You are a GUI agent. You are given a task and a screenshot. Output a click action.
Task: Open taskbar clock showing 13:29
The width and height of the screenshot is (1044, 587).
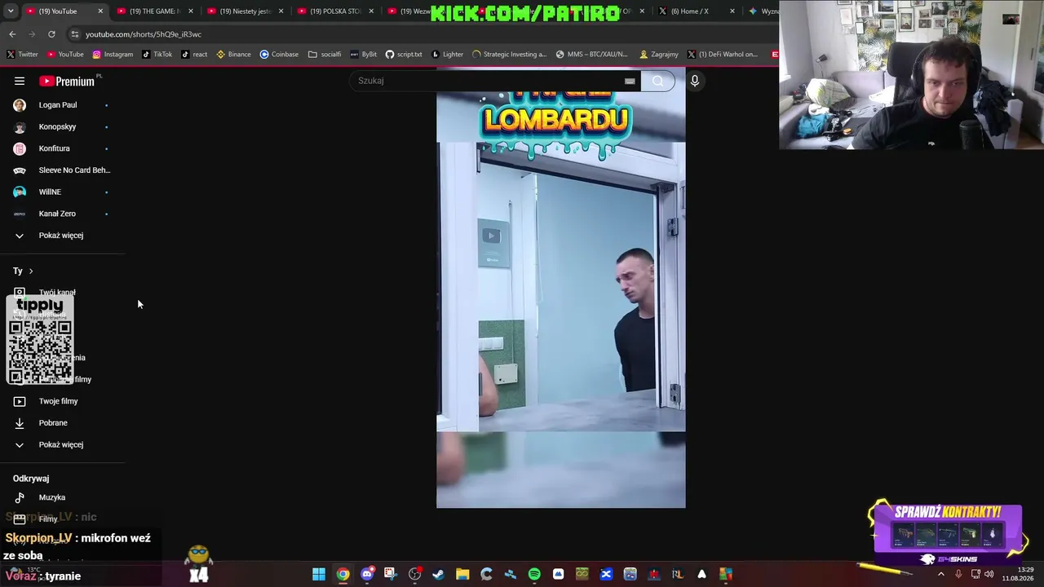pos(1017,574)
